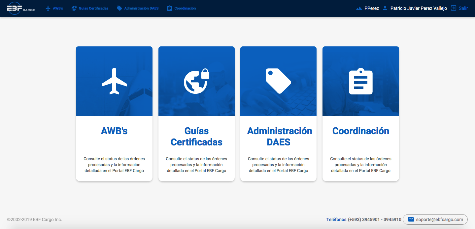The width and height of the screenshot is (475, 229).
Task: Click the large tag icon on Administración DAES card
Action: click(x=278, y=81)
